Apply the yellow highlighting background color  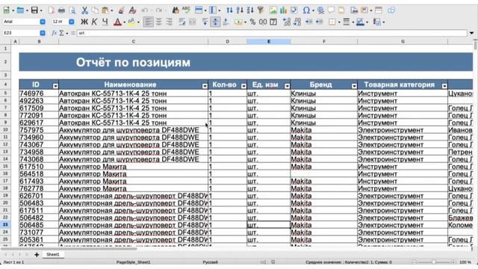pos(131,22)
